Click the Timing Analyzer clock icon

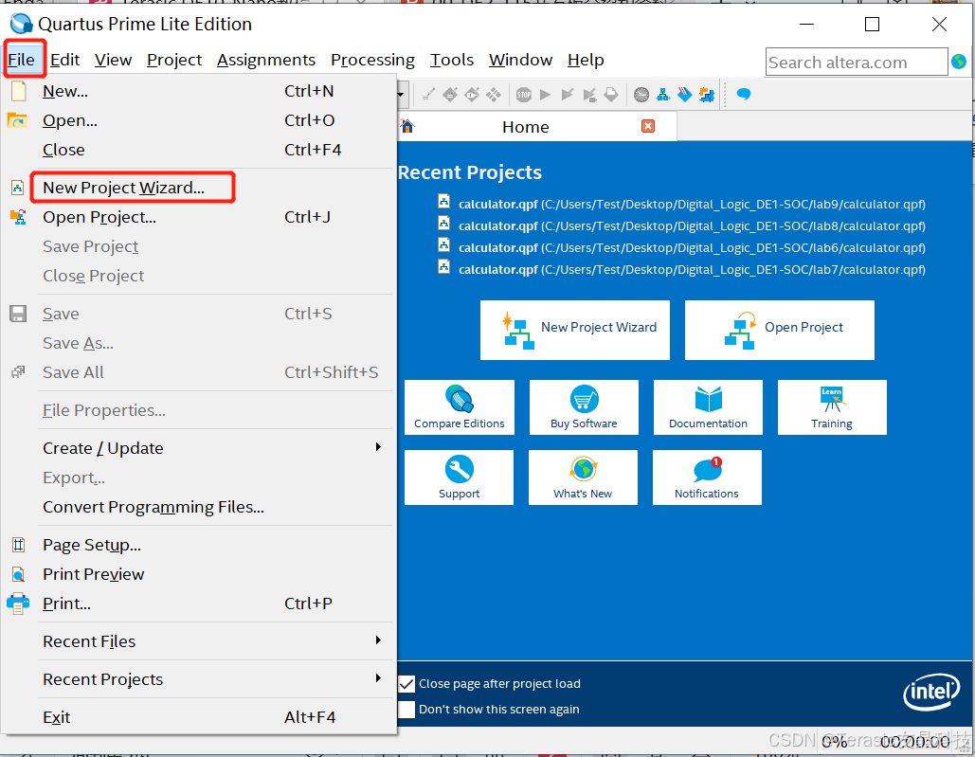(641, 95)
